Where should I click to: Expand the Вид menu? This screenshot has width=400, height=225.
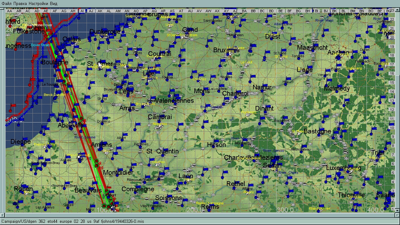54,3
